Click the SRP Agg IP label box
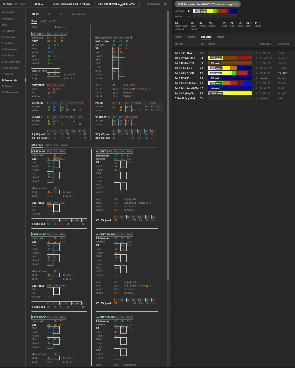295x368 pixels. 38,34
